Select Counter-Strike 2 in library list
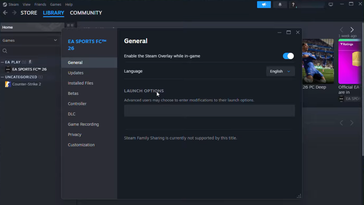The image size is (364, 205). [27, 84]
